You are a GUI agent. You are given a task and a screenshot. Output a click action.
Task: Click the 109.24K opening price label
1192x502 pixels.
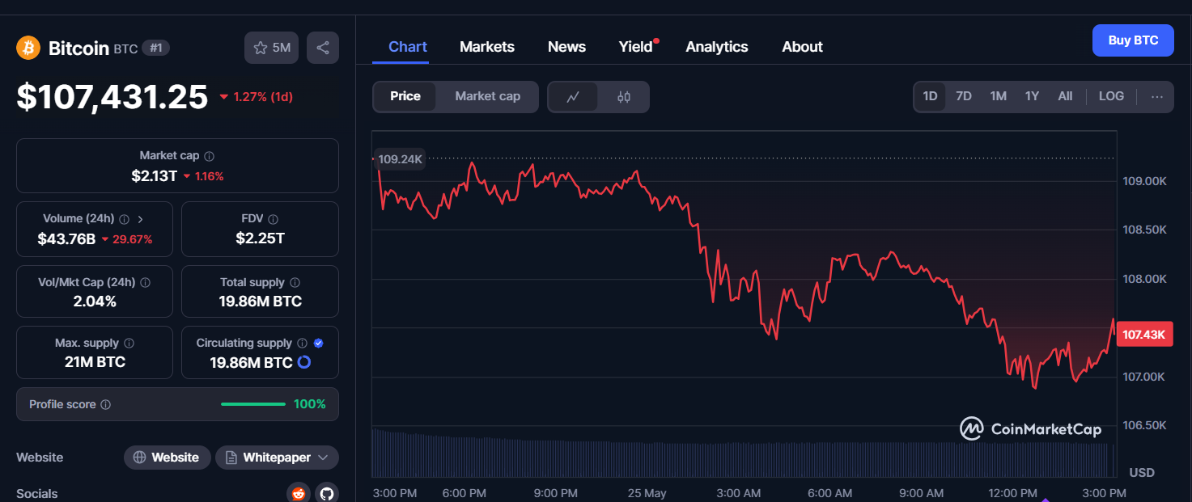coord(400,159)
